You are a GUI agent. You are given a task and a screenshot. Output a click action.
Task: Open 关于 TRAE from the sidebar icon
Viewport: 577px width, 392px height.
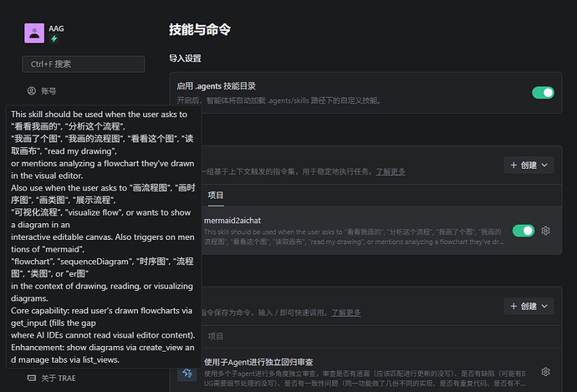(32, 378)
